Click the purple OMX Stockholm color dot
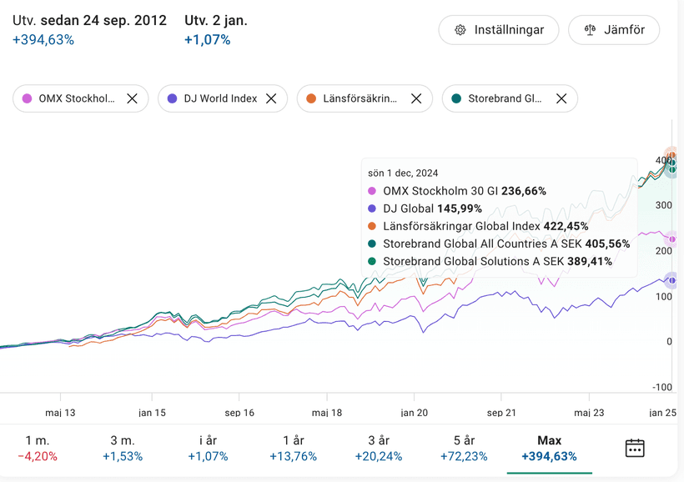The height and width of the screenshot is (482, 684). pos(28,98)
